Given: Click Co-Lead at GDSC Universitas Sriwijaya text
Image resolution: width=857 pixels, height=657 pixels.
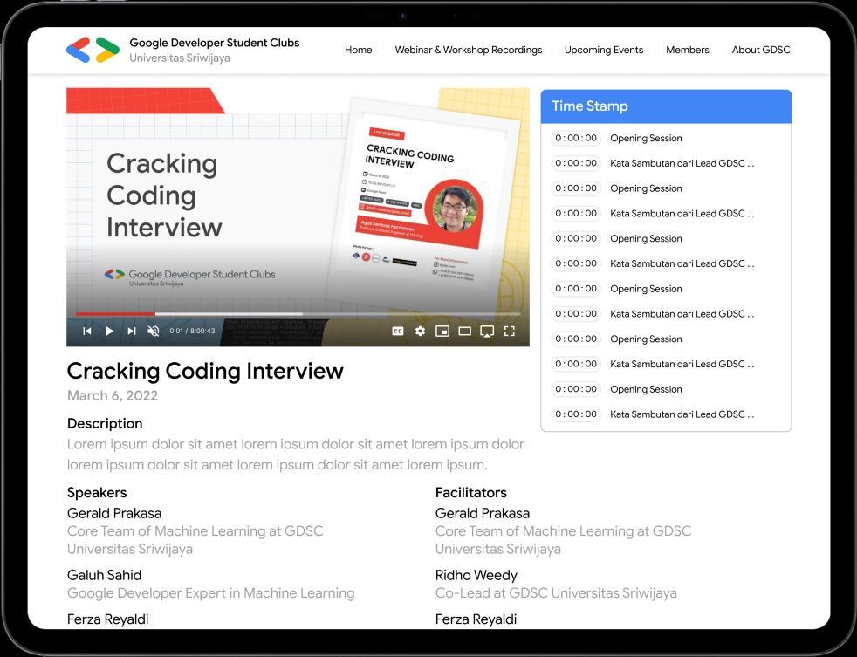Looking at the screenshot, I should [556, 593].
